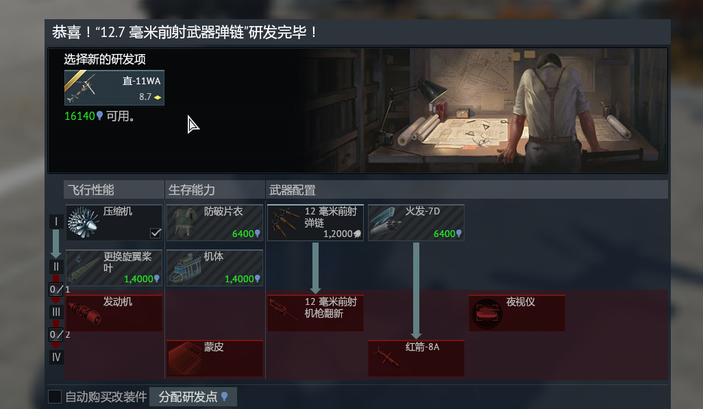Select the 夜视仪 night vision icon
Viewport: 703px width, 409px height.
pos(486,313)
